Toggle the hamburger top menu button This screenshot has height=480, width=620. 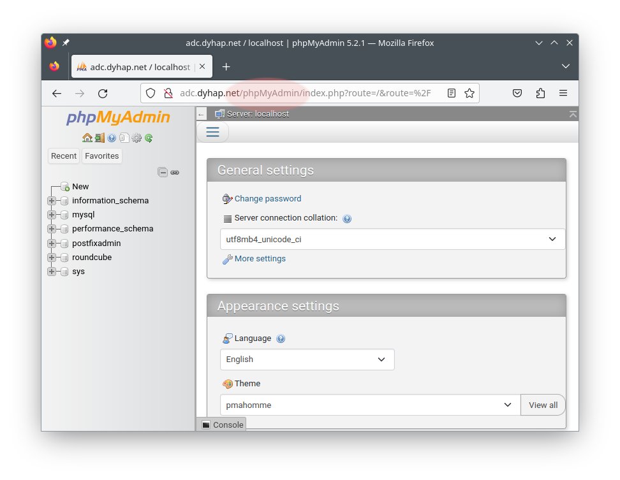[x=212, y=132]
